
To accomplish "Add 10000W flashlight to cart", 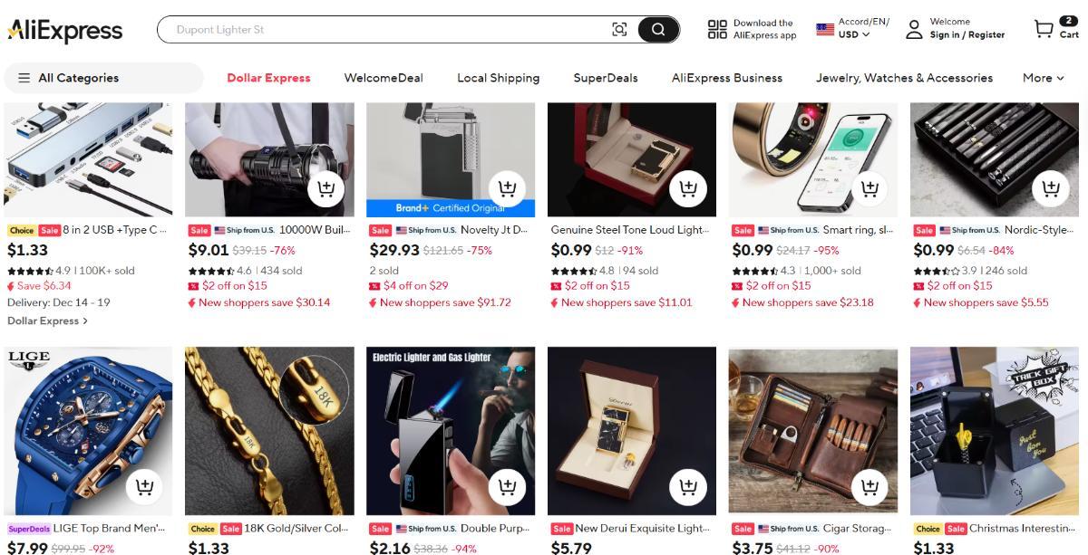I will 325,189.
